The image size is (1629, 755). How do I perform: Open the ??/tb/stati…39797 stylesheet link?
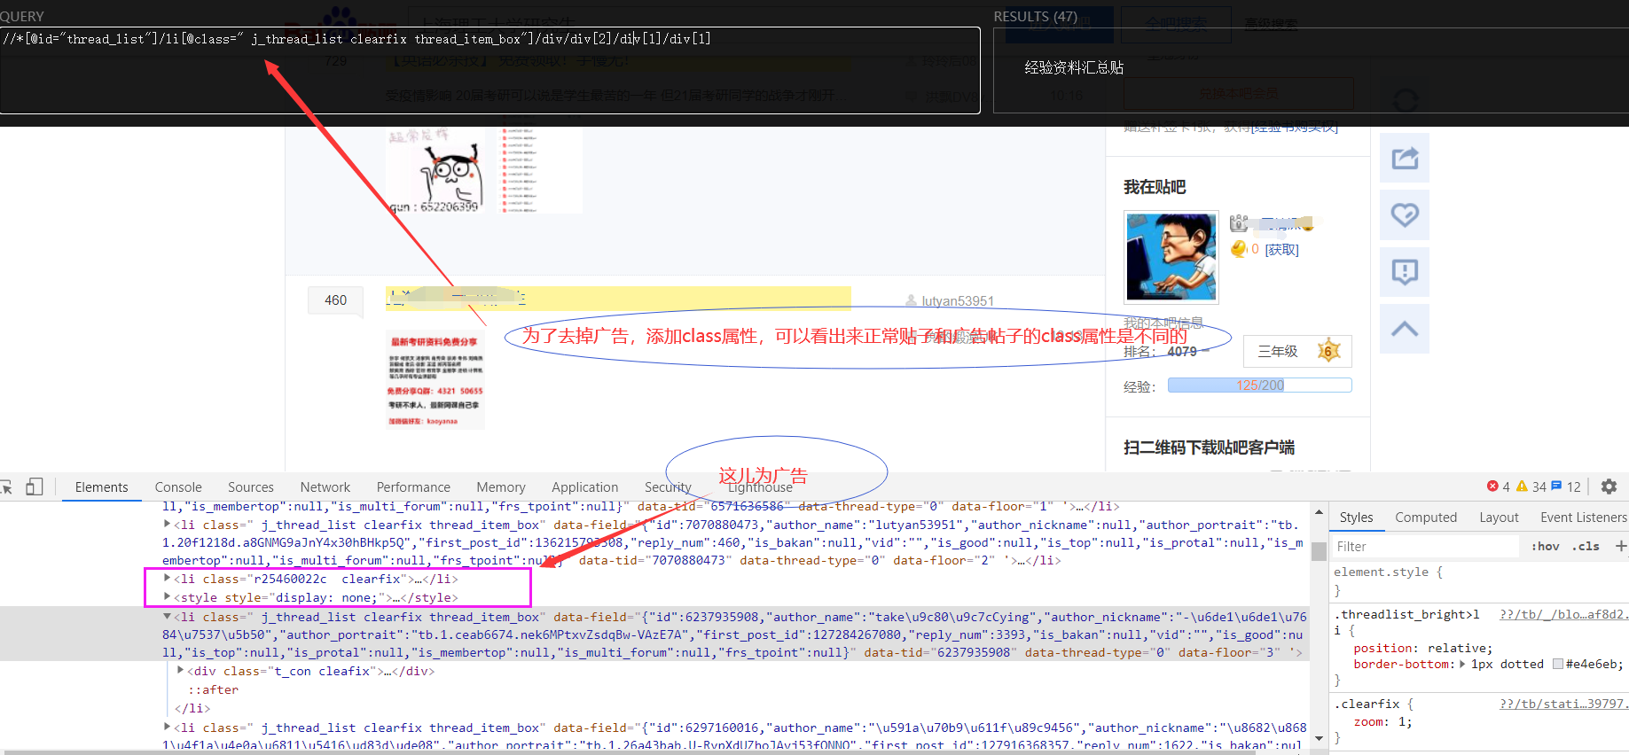tap(1563, 704)
